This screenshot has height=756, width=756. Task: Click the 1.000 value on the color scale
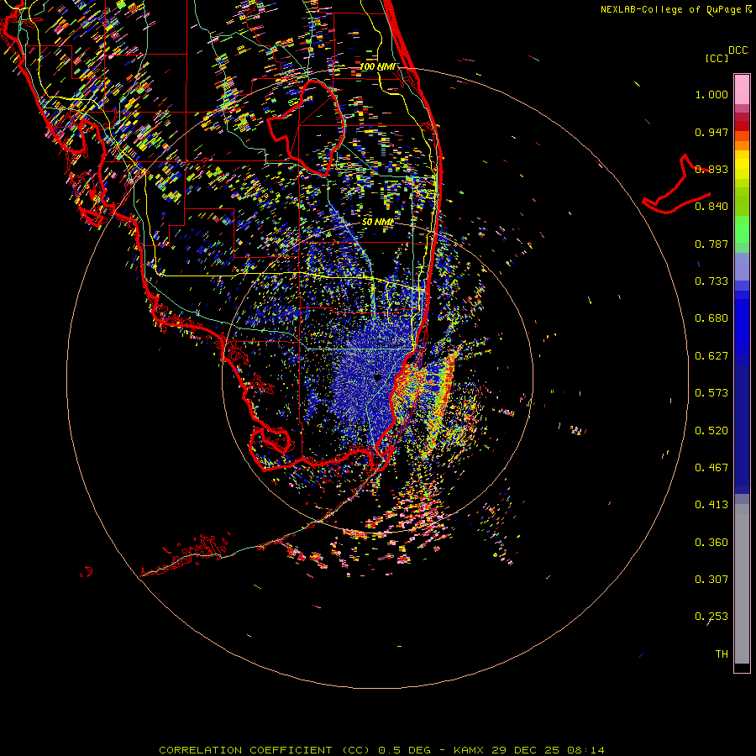711,94
